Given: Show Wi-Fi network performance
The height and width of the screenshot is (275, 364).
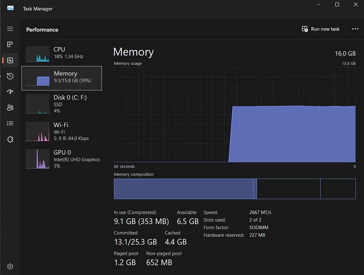Looking at the screenshot, I should pos(61,131).
